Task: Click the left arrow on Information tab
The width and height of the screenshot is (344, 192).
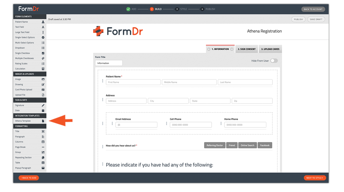Action: coord(209,49)
